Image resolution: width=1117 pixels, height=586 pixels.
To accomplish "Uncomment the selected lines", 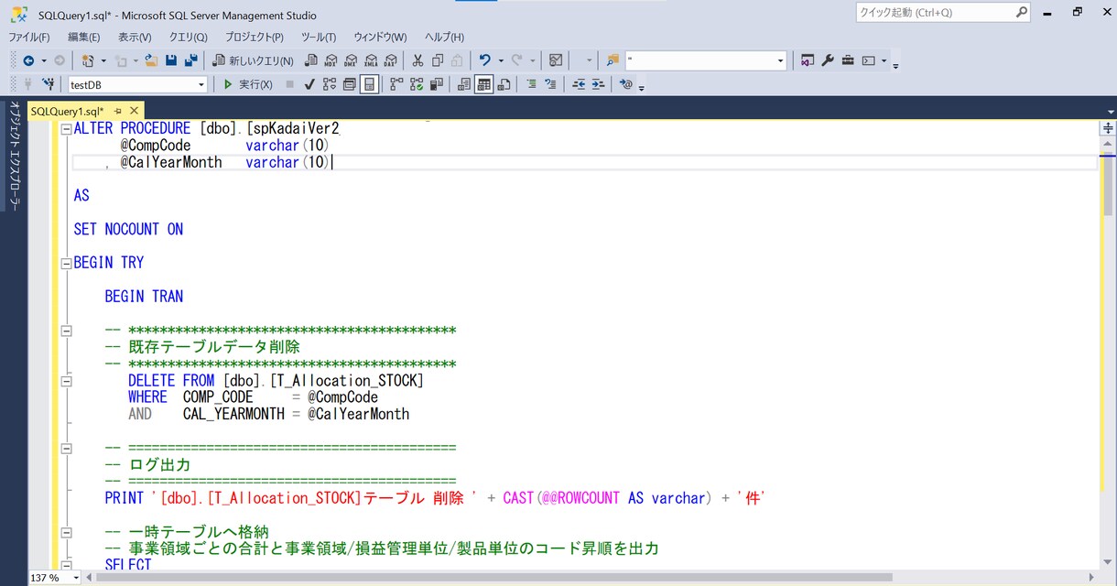I will [550, 84].
